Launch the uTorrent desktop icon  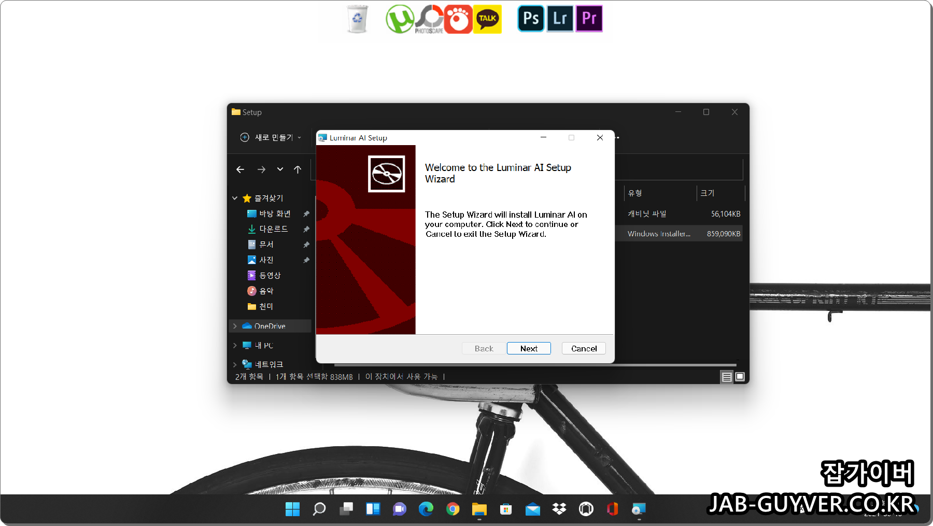(400, 19)
